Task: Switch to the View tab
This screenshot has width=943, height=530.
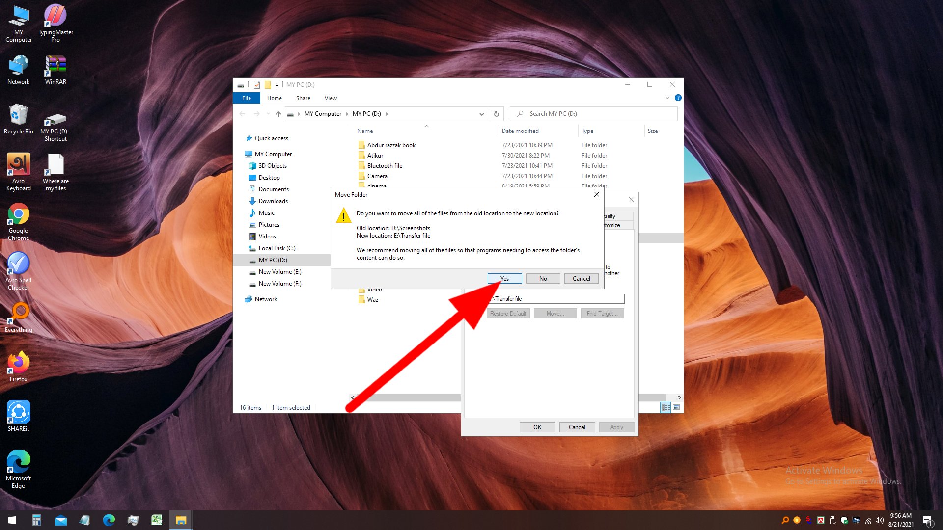Action: tap(330, 98)
